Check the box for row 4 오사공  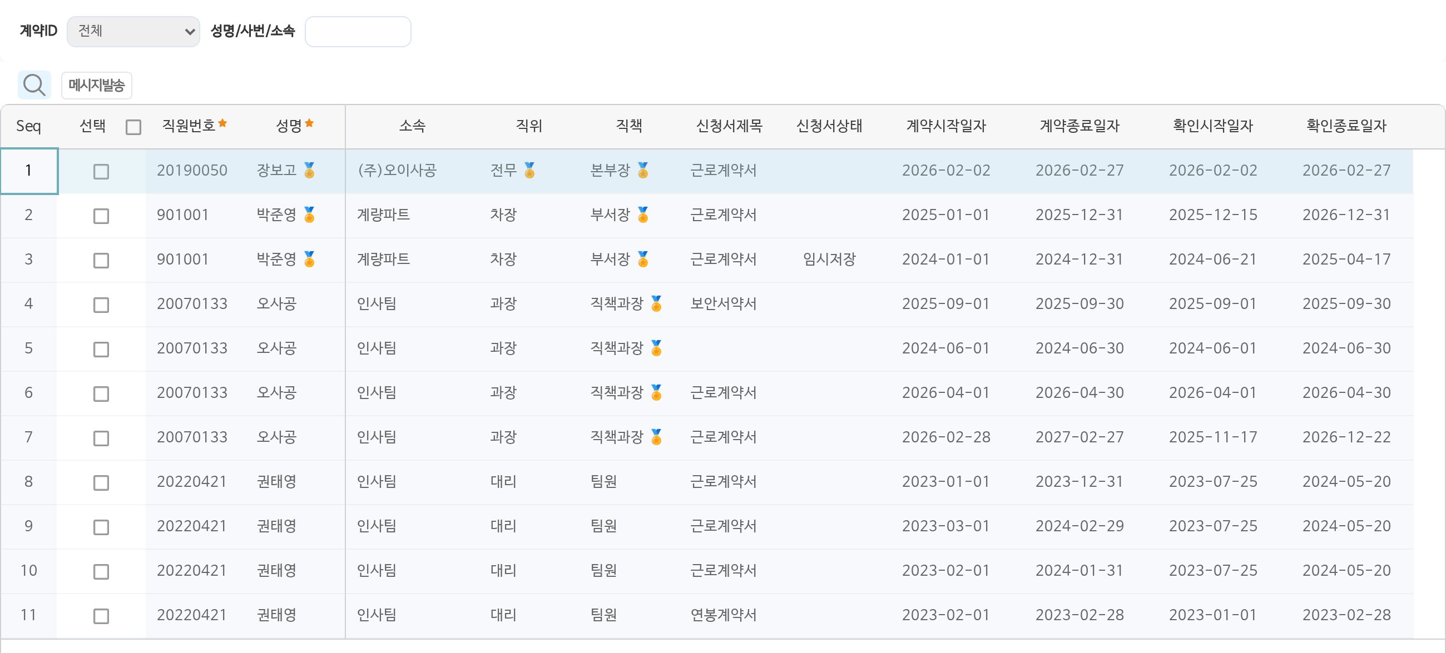tap(101, 305)
